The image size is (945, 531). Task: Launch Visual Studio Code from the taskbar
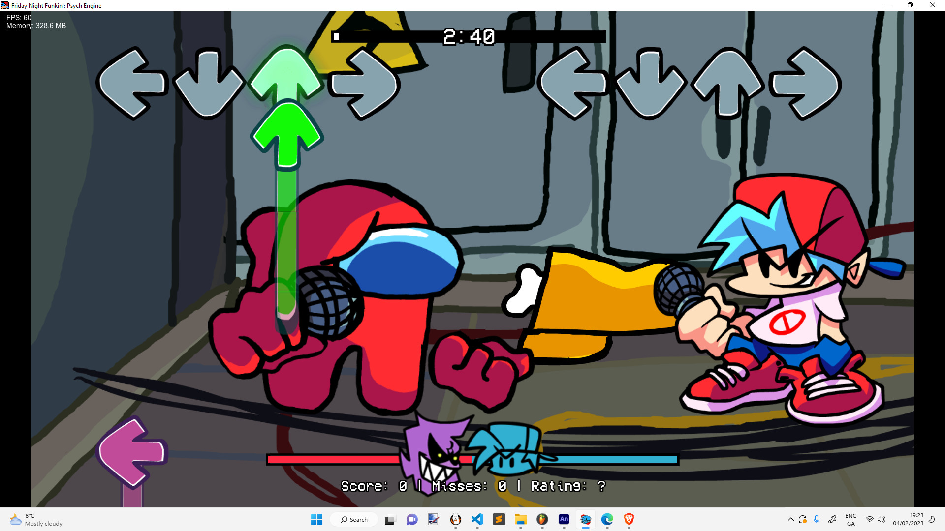(477, 520)
